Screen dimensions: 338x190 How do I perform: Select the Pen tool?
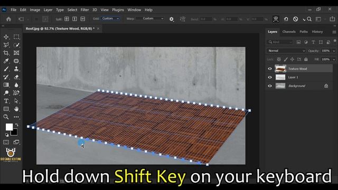[16, 93]
